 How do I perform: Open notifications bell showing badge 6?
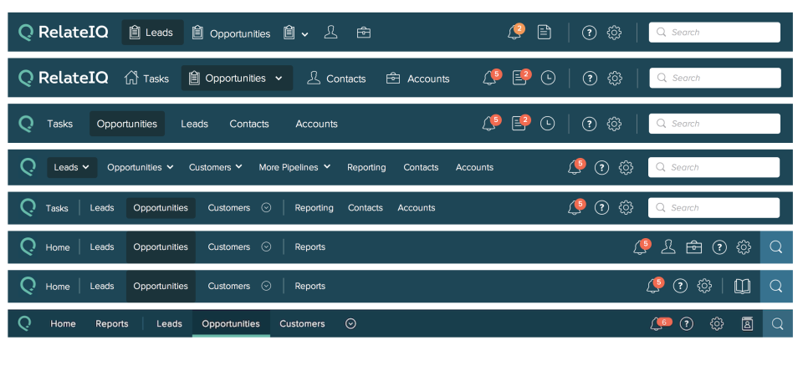coord(659,323)
